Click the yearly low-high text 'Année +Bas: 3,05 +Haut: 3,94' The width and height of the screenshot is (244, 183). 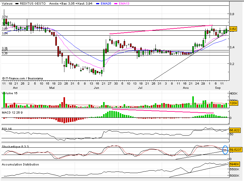(x=71, y=3)
